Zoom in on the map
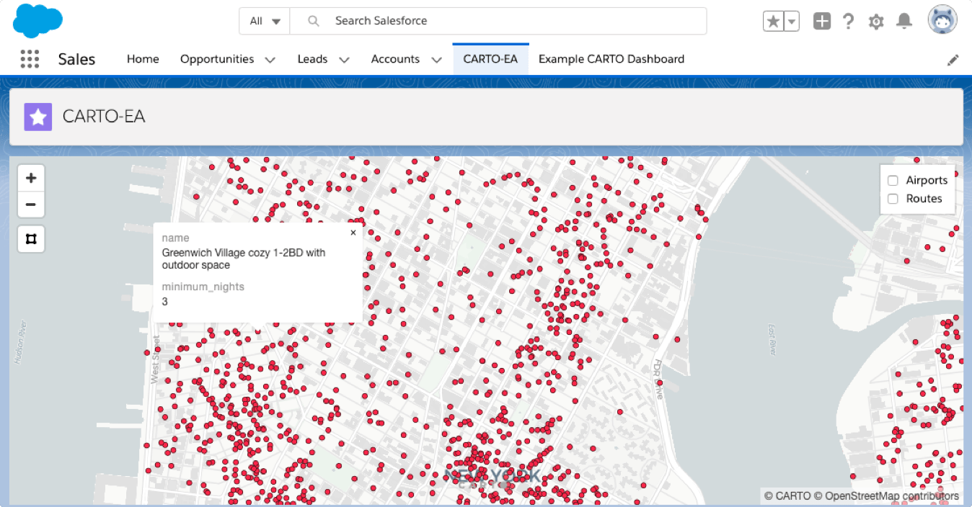This screenshot has width=972, height=507. click(31, 178)
